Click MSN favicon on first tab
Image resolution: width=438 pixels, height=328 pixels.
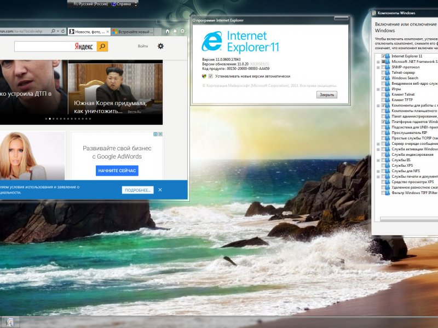(72, 32)
